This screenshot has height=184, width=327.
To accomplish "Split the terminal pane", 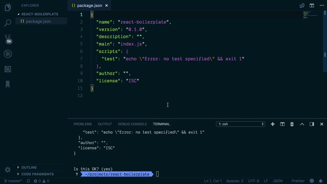I will pos(282,124).
